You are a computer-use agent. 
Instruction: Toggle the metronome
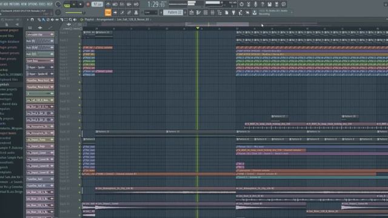click(108, 4)
